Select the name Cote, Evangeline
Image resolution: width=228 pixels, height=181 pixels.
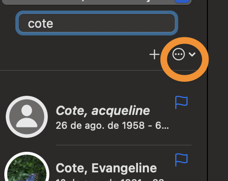click(x=106, y=168)
